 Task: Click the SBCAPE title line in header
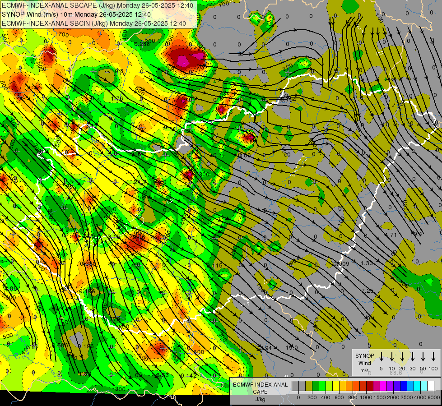tap(98, 5)
